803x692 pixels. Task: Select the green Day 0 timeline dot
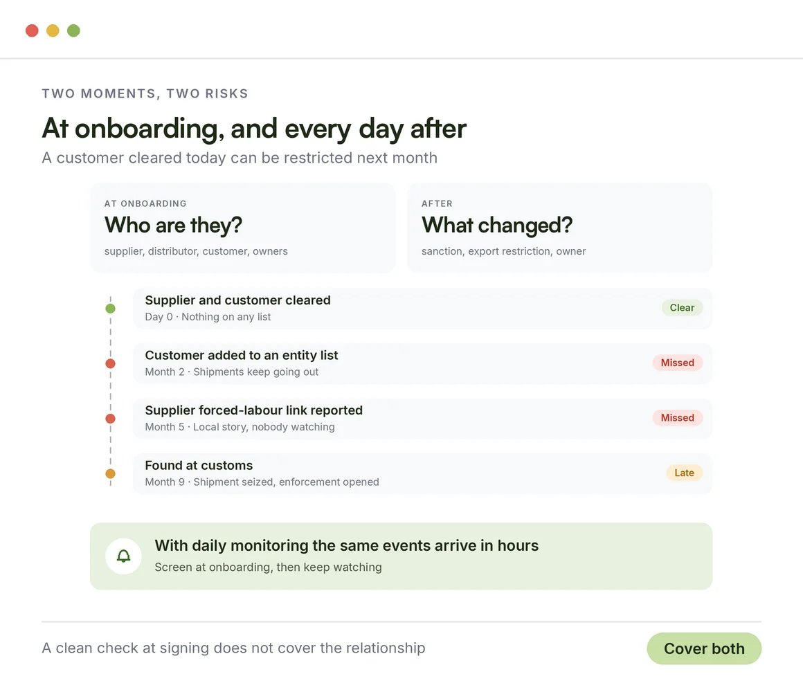(x=110, y=309)
